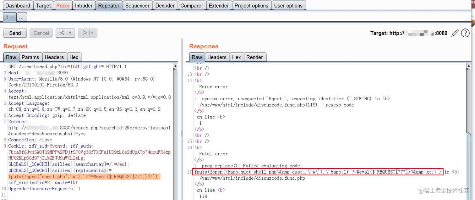Close Repeater tab 1 with its x
The image size is (475, 200).
[12, 18]
